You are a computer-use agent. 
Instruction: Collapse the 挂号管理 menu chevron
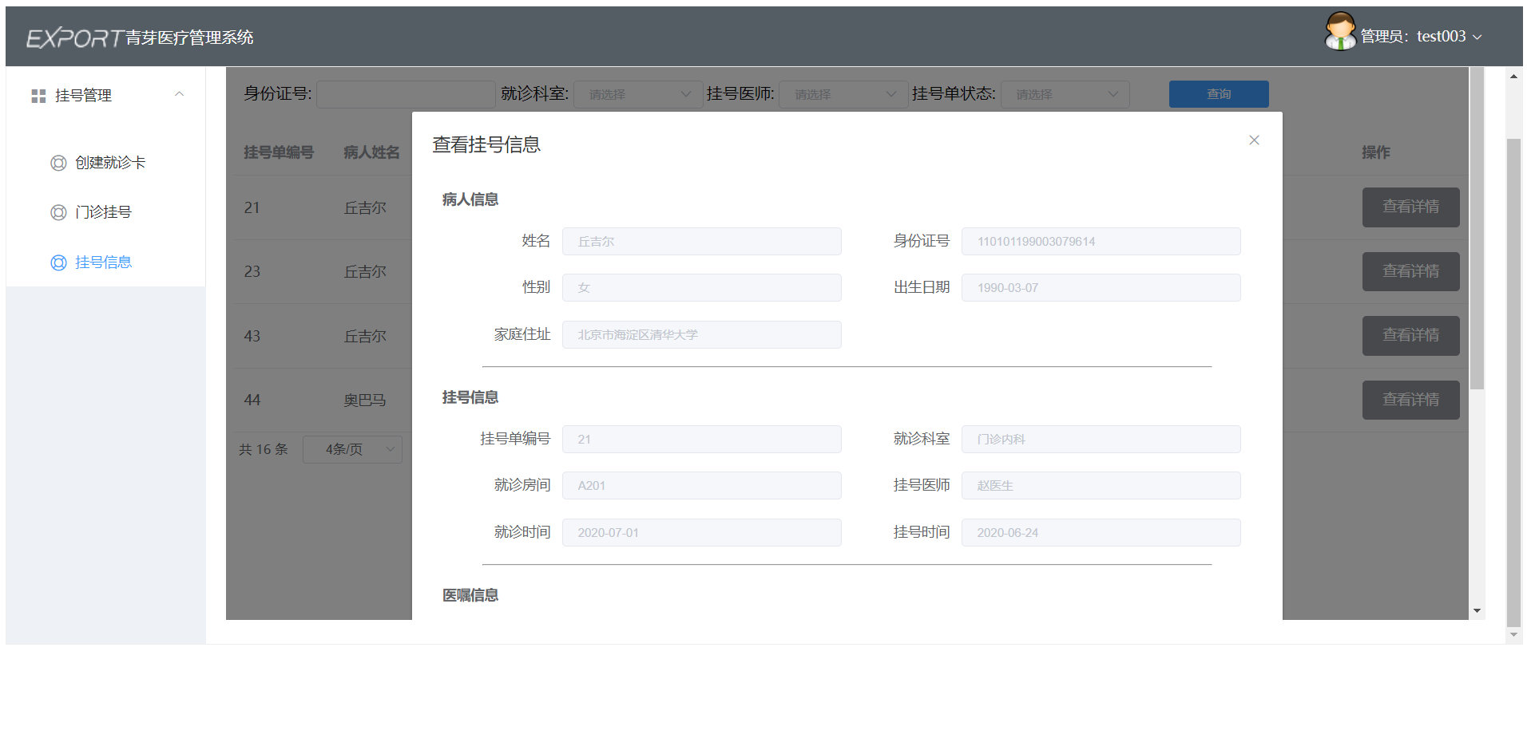coord(179,94)
